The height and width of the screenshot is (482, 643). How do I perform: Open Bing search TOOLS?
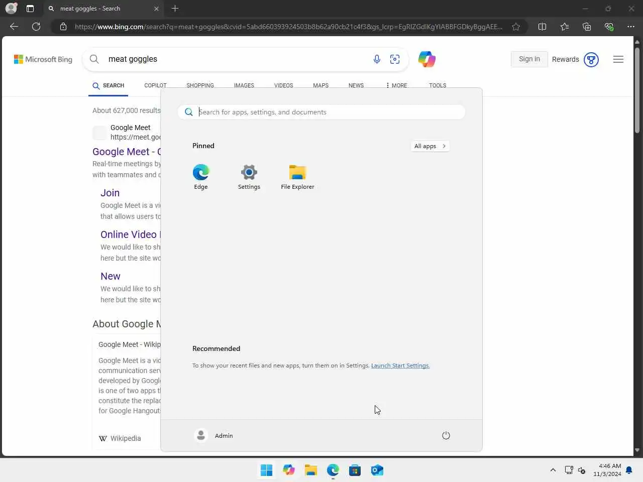pyautogui.click(x=438, y=85)
